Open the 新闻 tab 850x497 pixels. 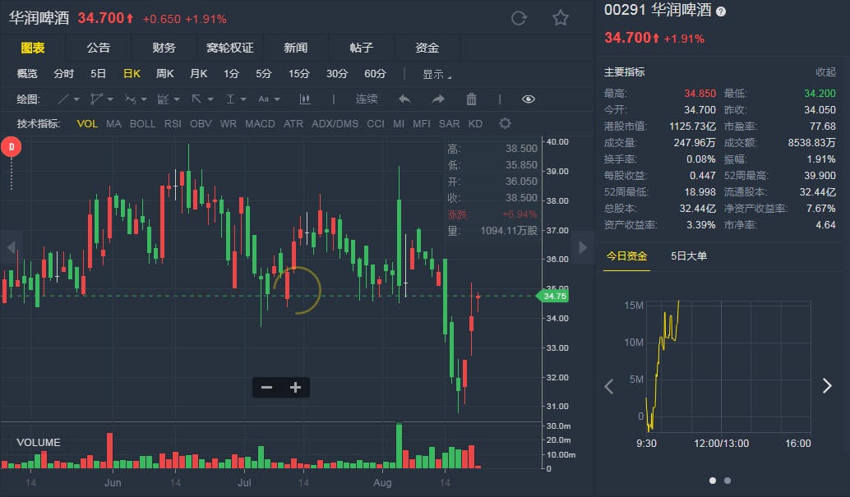click(x=295, y=48)
